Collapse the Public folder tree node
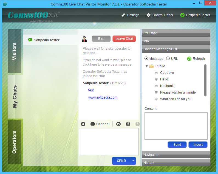The image size is (218, 174). pyautogui.click(x=146, y=66)
